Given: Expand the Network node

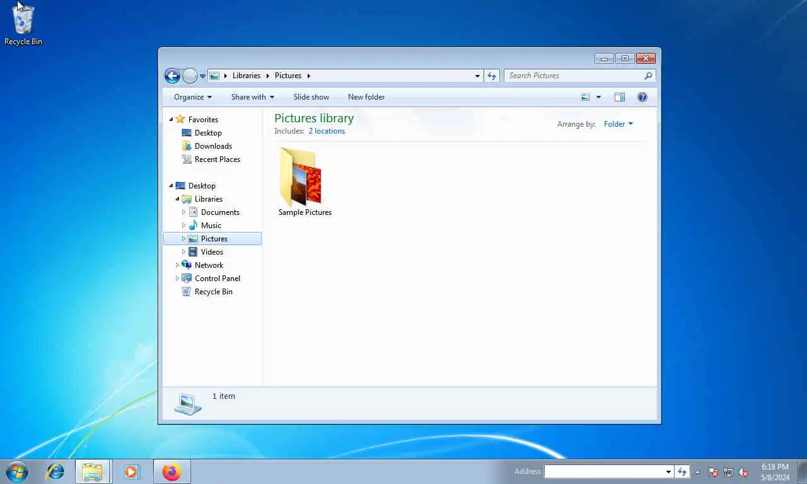Looking at the screenshot, I should point(177,265).
